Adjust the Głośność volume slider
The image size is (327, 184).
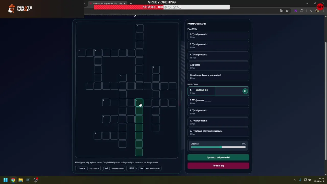tap(218, 147)
